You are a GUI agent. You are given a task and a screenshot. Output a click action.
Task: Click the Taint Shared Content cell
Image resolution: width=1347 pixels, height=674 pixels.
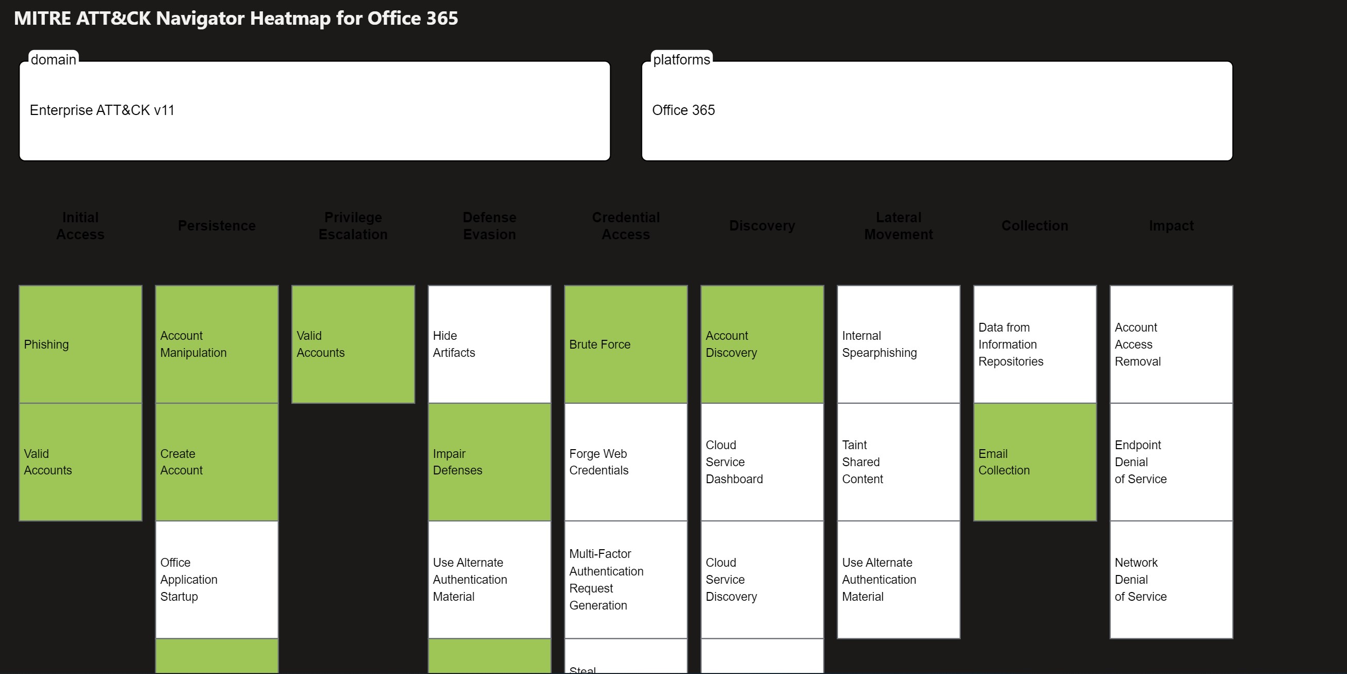pos(899,462)
